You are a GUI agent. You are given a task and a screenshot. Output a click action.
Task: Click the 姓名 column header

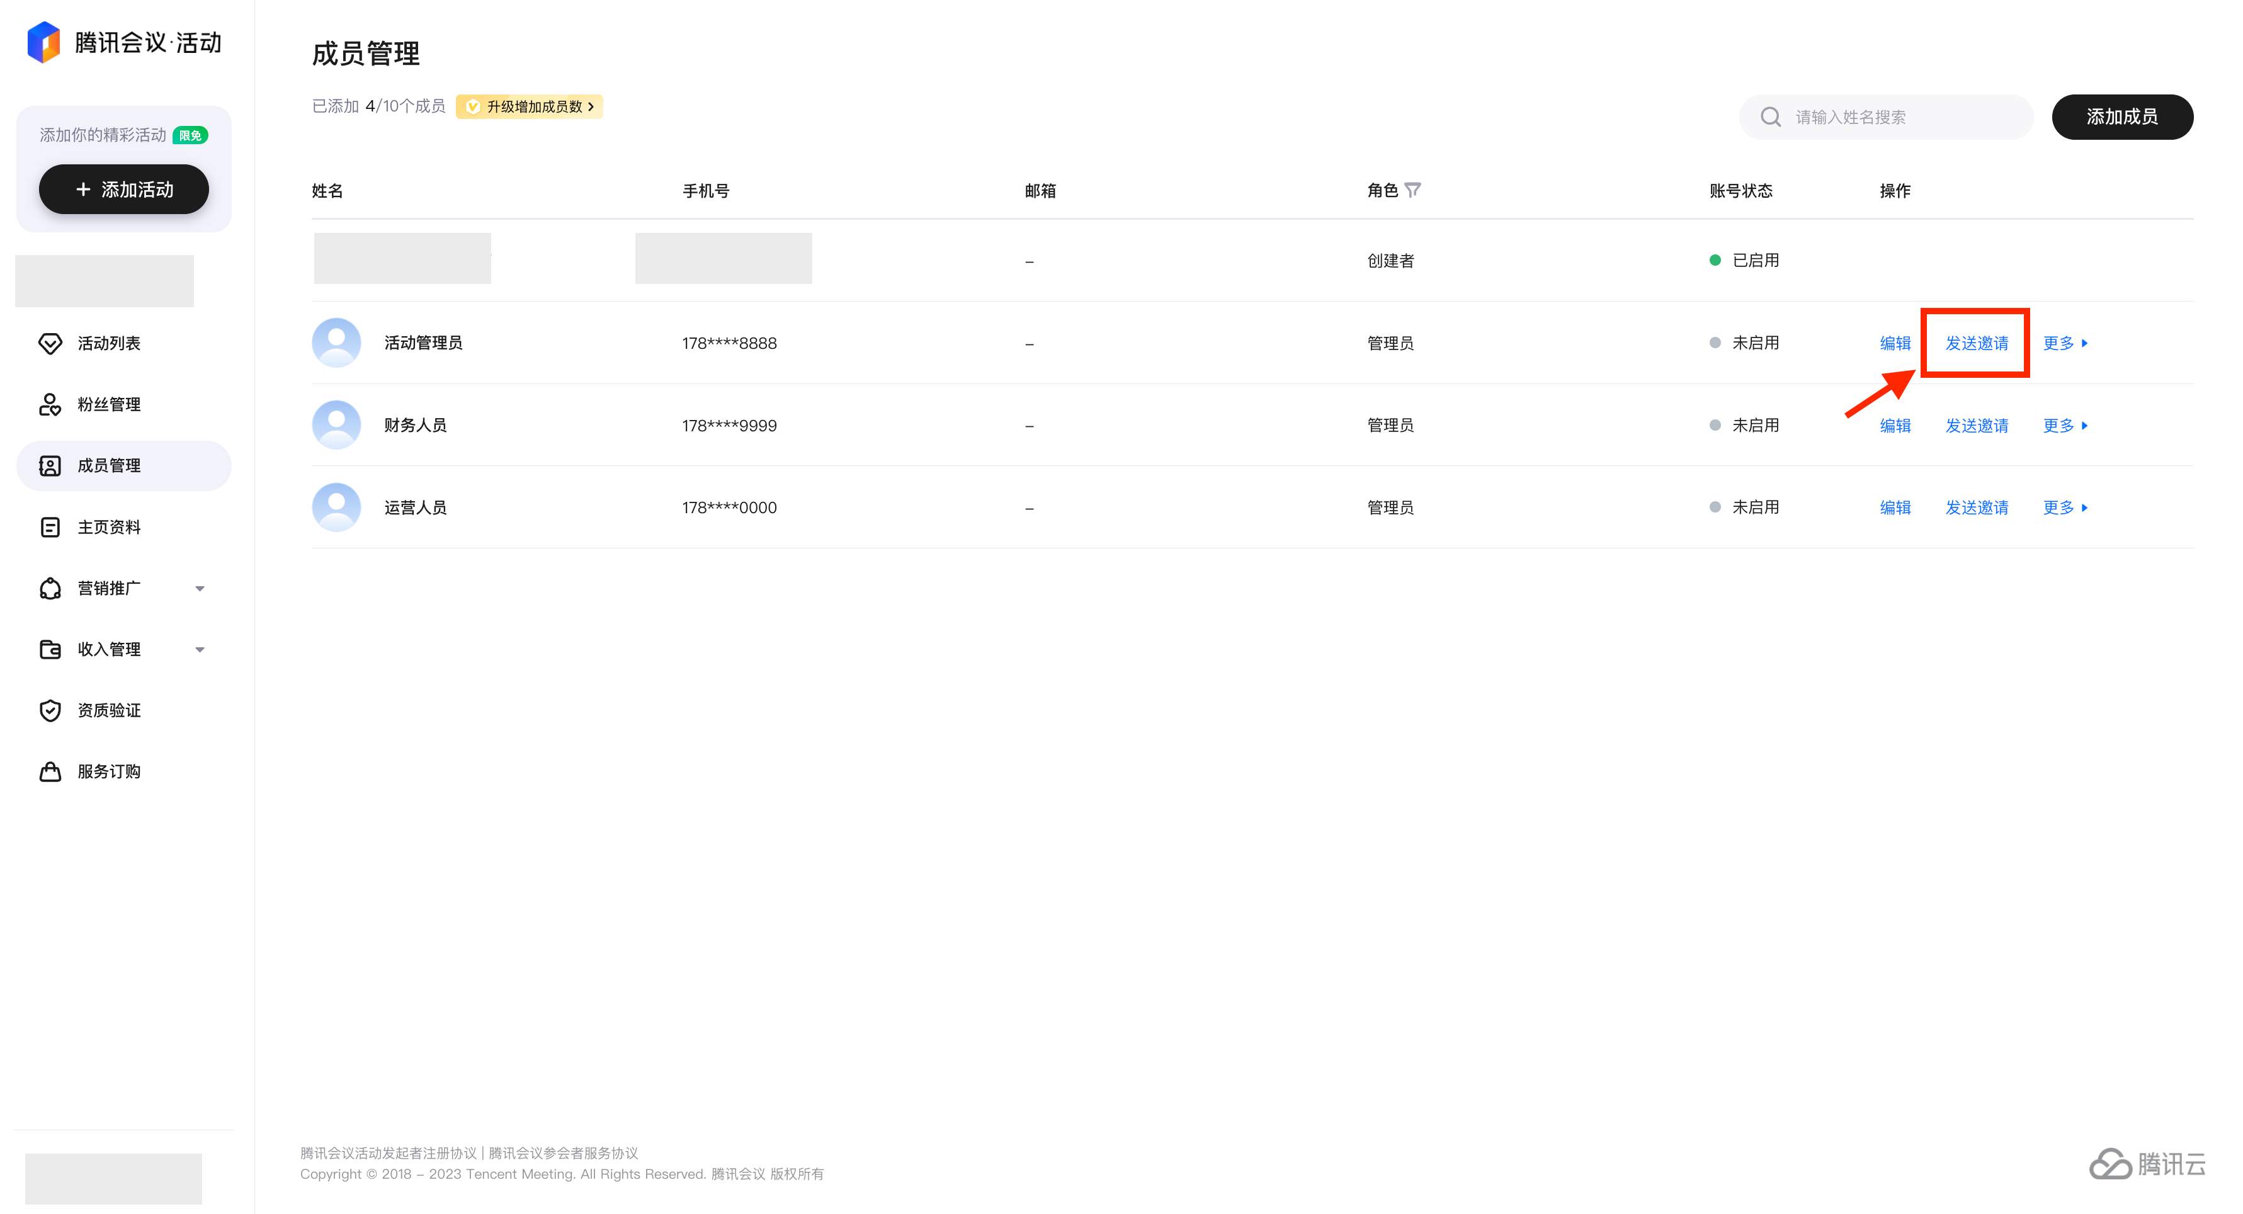327,191
